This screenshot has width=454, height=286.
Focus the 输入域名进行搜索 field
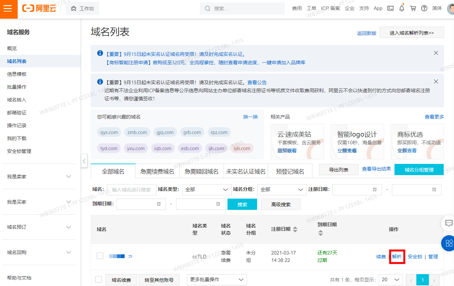pos(131,190)
